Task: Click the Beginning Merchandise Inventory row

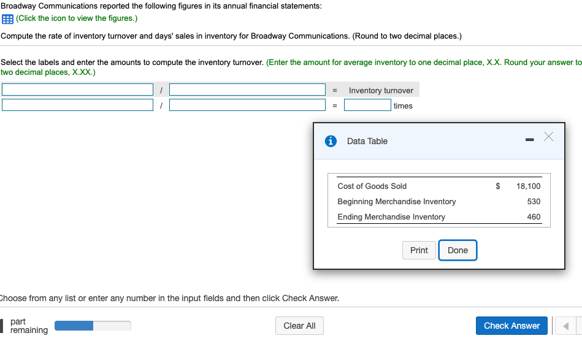Action: pyautogui.click(x=439, y=202)
